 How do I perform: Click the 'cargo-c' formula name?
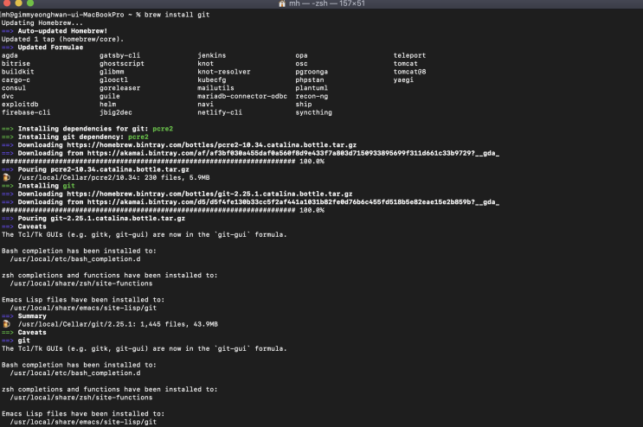16,80
